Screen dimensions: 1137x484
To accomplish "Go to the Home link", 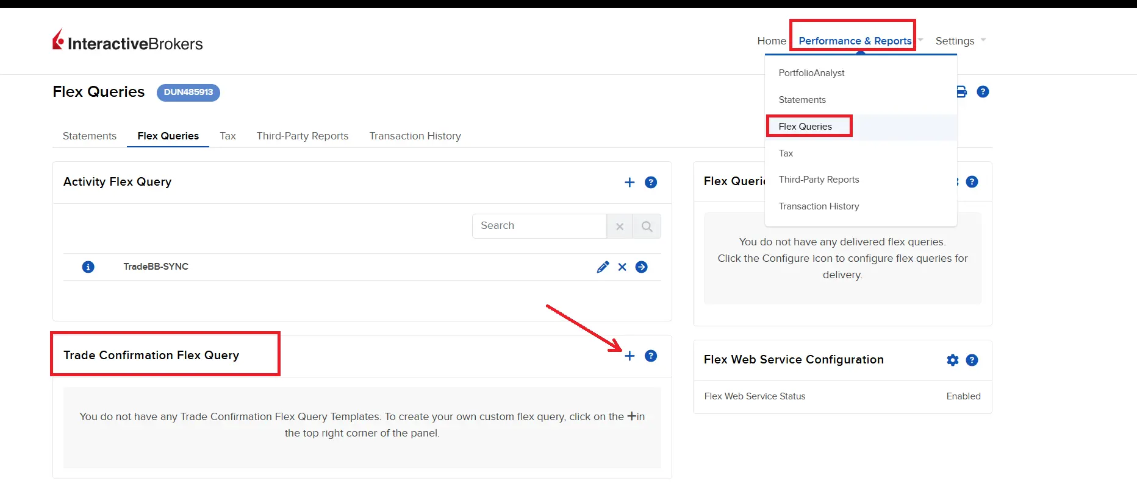I will (772, 41).
